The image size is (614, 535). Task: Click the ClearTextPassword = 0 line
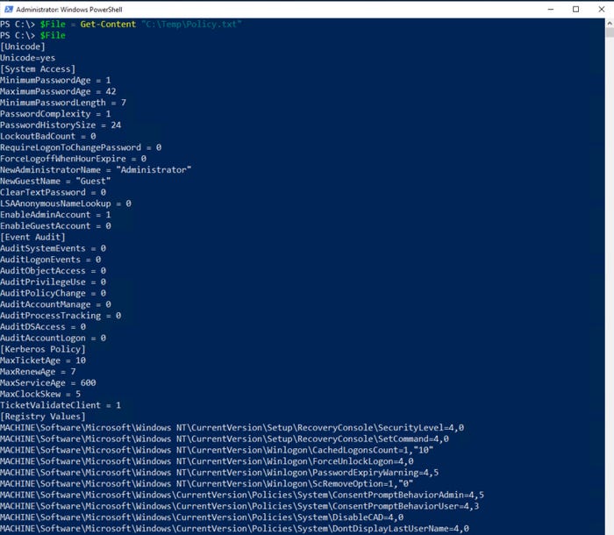click(x=53, y=192)
